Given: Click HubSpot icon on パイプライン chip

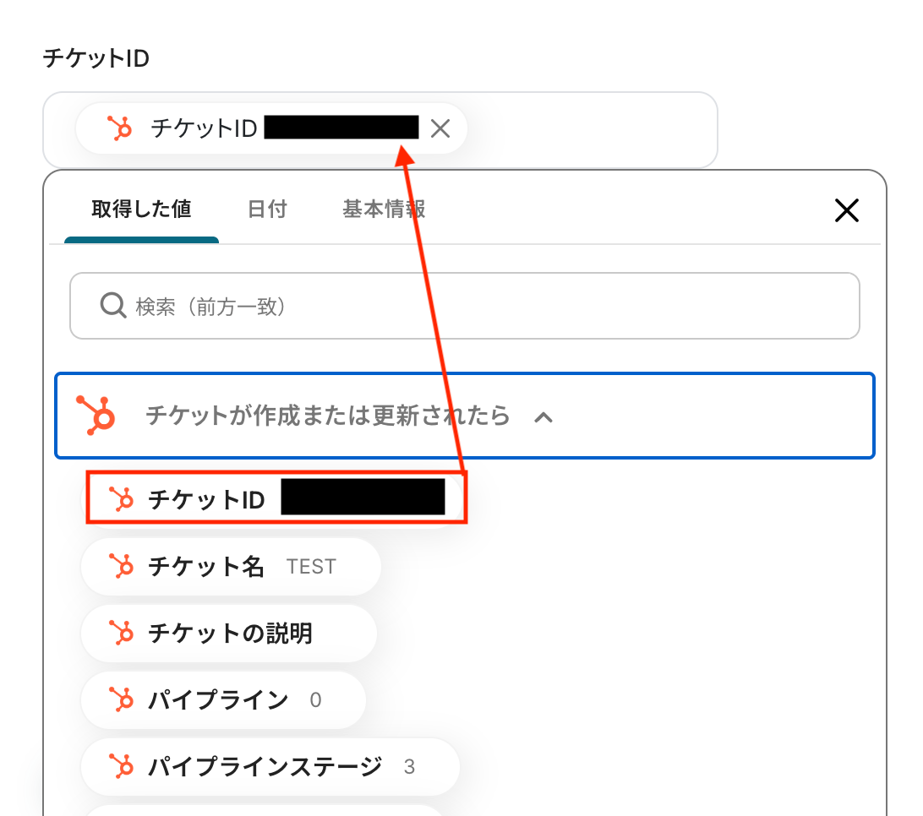Looking at the screenshot, I should click(123, 699).
